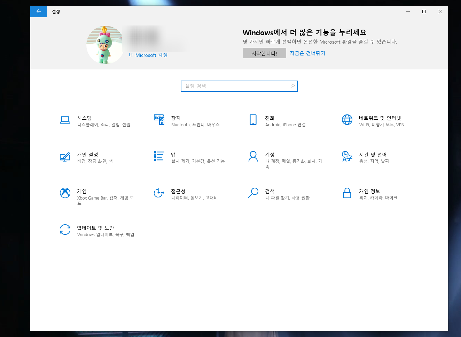Viewport: 461px width, 337px height.
Task: Open the 전화 phone icon
Action: tap(253, 120)
